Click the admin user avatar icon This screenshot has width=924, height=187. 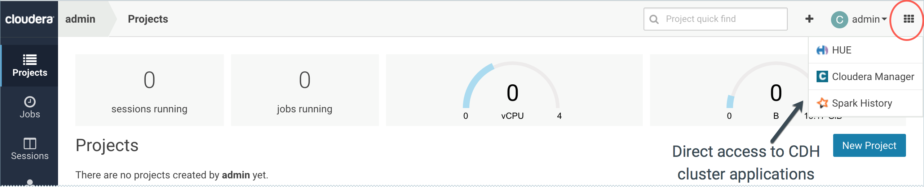[x=839, y=19]
